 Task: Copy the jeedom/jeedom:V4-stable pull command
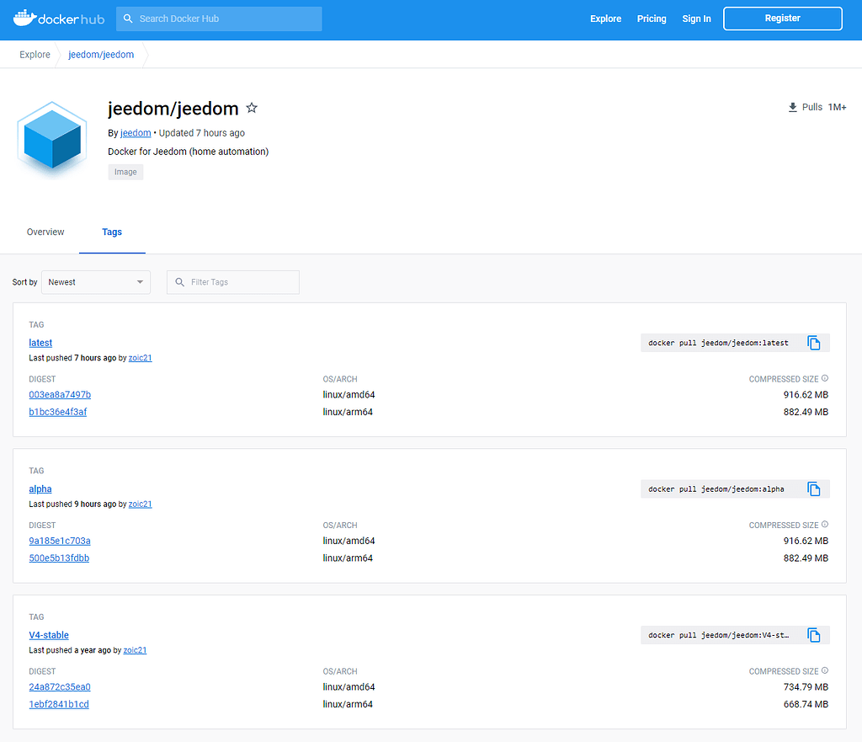click(x=814, y=635)
